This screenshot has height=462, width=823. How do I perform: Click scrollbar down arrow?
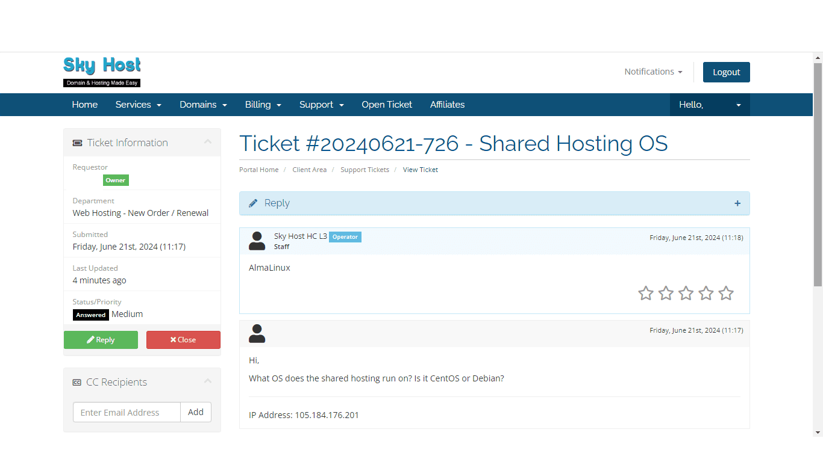[x=818, y=432]
